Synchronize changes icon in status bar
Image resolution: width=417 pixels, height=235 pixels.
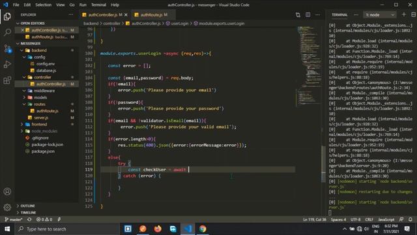click(29, 219)
